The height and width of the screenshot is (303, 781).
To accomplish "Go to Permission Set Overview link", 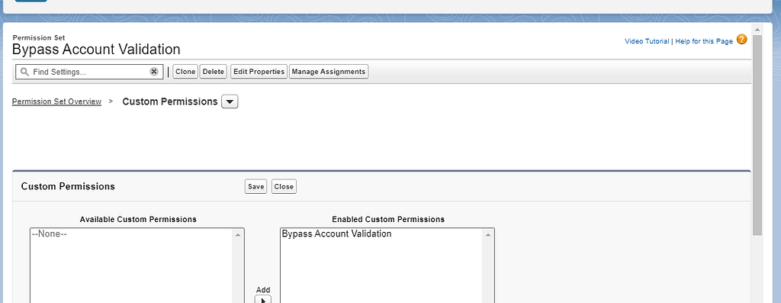I will 56,102.
